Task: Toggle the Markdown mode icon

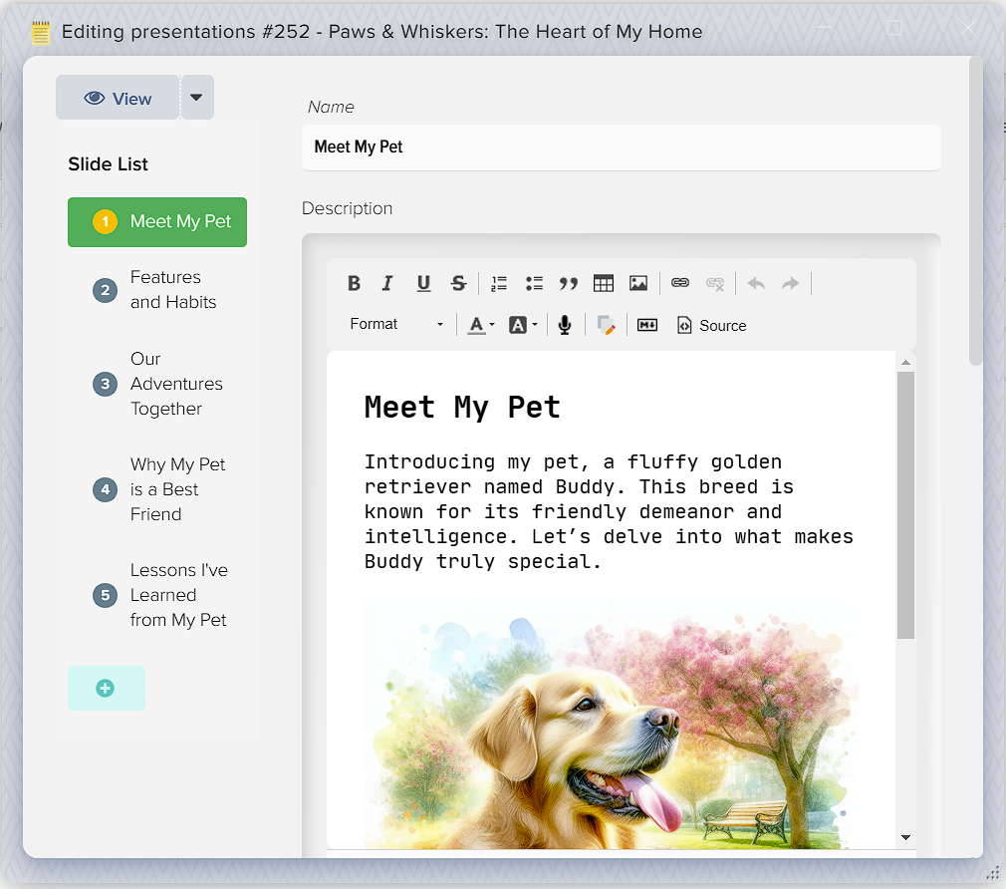Action: [646, 325]
